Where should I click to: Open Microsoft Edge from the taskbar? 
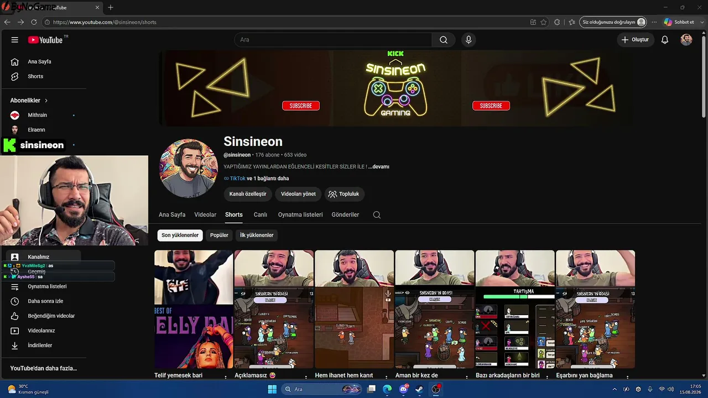pyautogui.click(x=387, y=389)
